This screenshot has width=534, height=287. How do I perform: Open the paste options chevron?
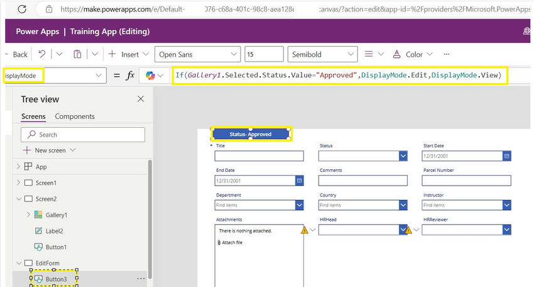[95, 54]
